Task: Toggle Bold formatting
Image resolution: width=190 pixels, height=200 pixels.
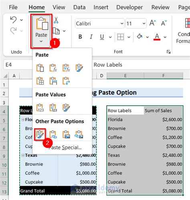Action: point(80,37)
